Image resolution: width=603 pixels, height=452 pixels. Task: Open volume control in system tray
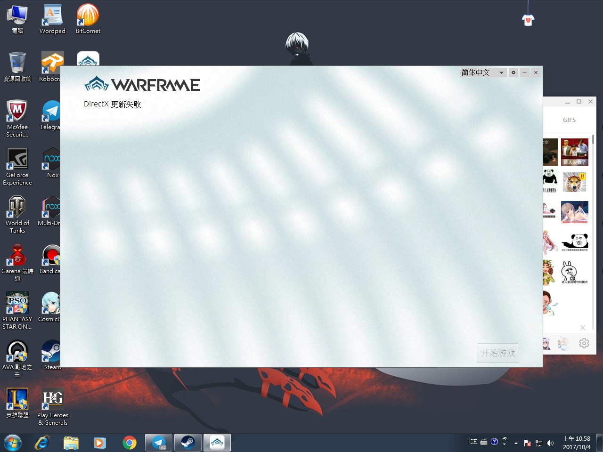click(x=550, y=443)
